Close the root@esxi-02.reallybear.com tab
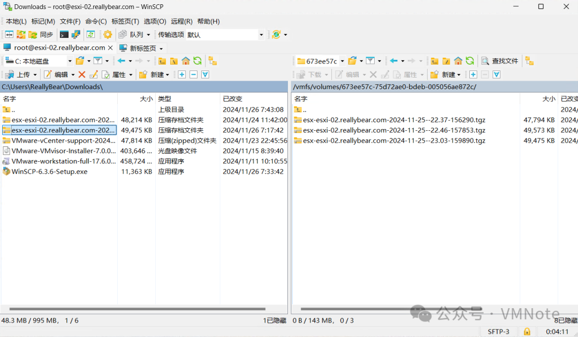 [x=110, y=48]
